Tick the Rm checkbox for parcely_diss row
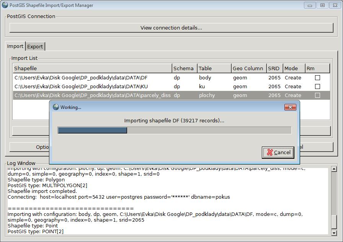 [317, 95]
